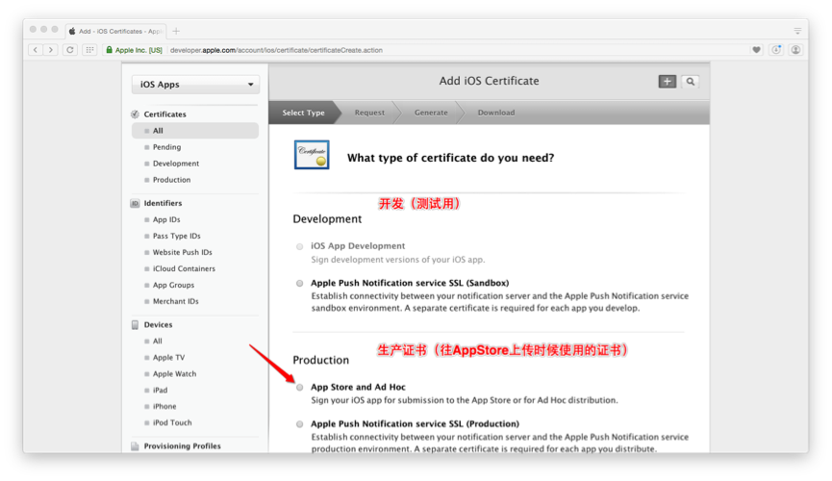Open iCloud Containers
This screenshot has width=832, height=481.
pos(184,268)
